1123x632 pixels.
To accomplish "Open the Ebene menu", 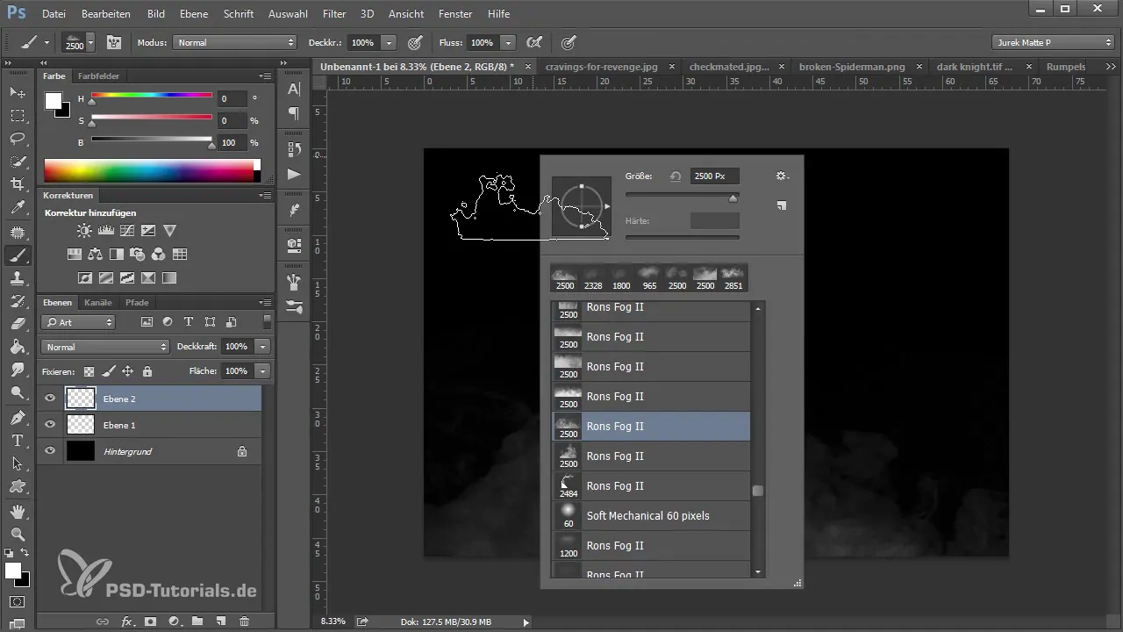I will pos(194,14).
